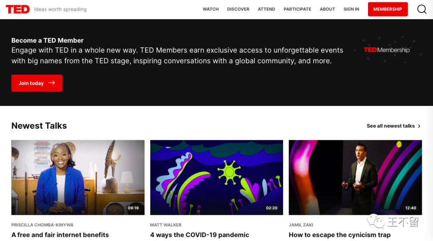Open the search magnifier icon
The height and width of the screenshot is (241, 433).
click(x=422, y=9)
